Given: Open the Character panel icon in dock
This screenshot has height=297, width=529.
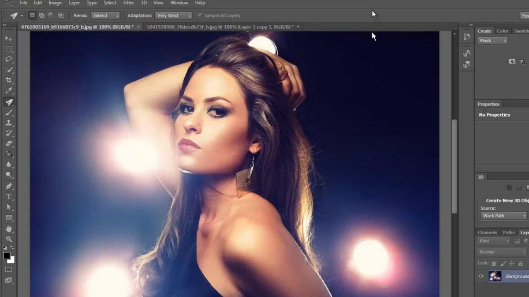Looking at the screenshot, I should [467, 53].
